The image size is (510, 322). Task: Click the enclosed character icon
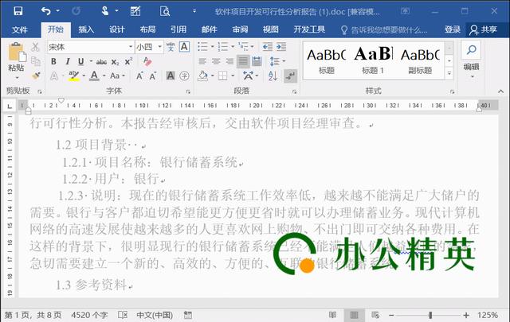(x=184, y=76)
